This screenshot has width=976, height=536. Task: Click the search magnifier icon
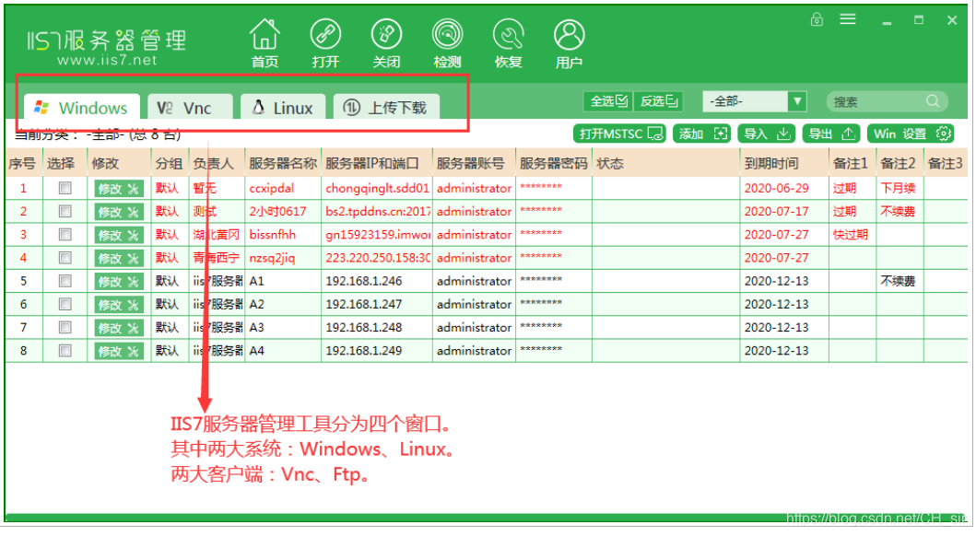[933, 100]
